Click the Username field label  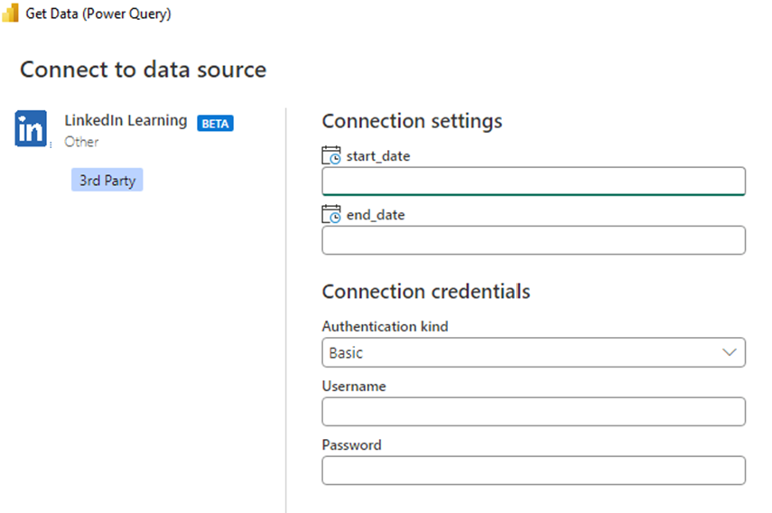[x=353, y=386]
